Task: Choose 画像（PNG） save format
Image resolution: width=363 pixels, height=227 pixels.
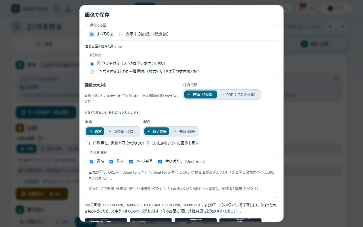Action: [x=201, y=94]
